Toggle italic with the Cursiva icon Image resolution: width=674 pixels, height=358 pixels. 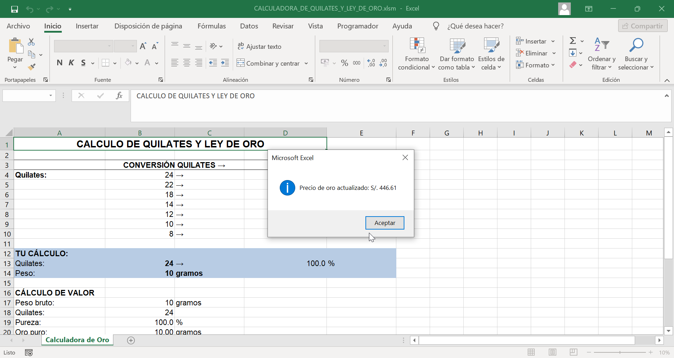tap(71, 63)
